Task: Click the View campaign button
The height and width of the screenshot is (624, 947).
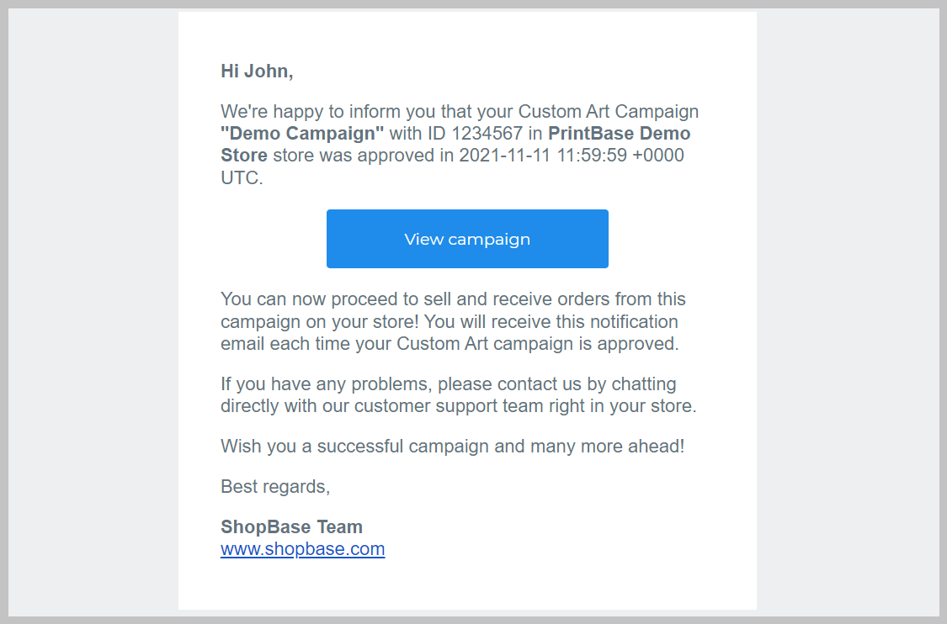Action: point(467,239)
